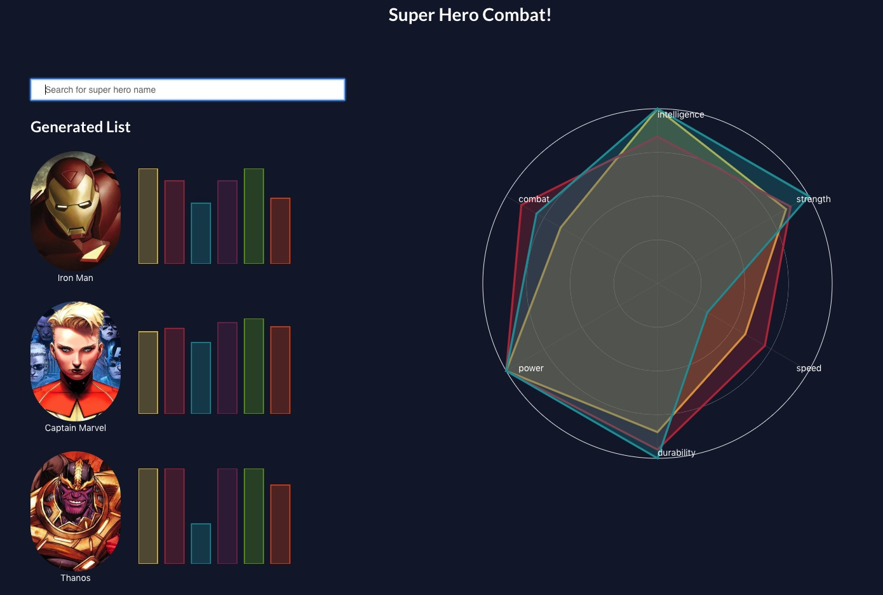The width and height of the screenshot is (883, 595).
Task: Click Captain Marvel's purple stat bar
Action: pos(227,368)
